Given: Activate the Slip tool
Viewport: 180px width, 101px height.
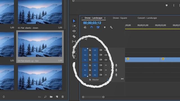Looking at the screenshot, I should click(x=74, y=41).
